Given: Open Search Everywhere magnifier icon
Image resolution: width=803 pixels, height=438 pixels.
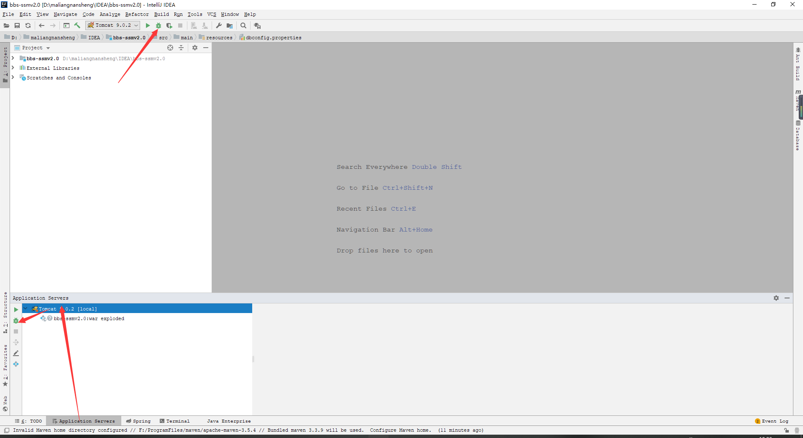Looking at the screenshot, I should [x=243, y=25].
